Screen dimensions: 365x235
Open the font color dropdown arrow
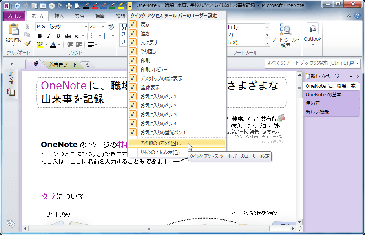pyautogui.click(x=59, y=44)
